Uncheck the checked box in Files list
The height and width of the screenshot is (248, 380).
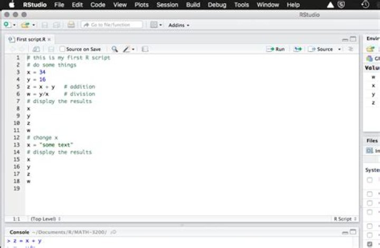(369, 244)
